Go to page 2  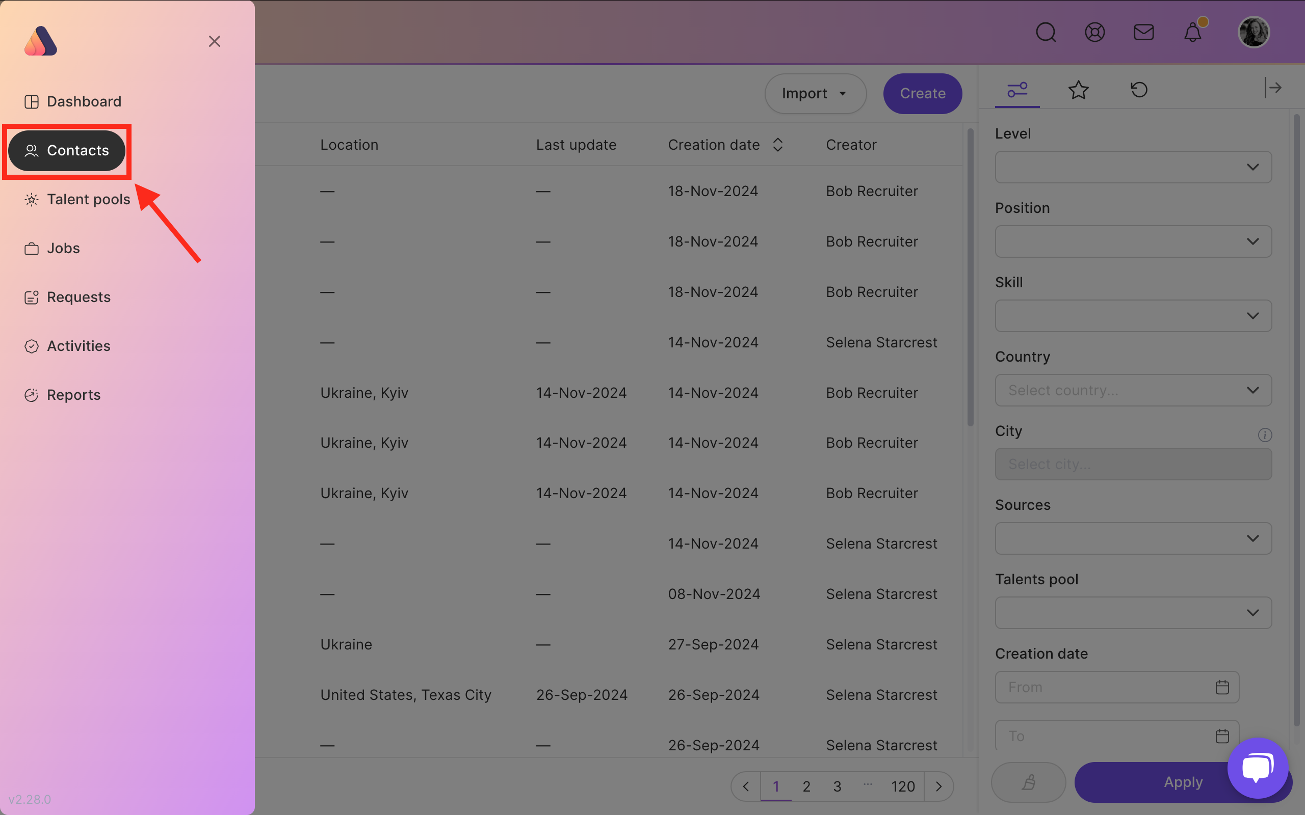tap(807, 786)
